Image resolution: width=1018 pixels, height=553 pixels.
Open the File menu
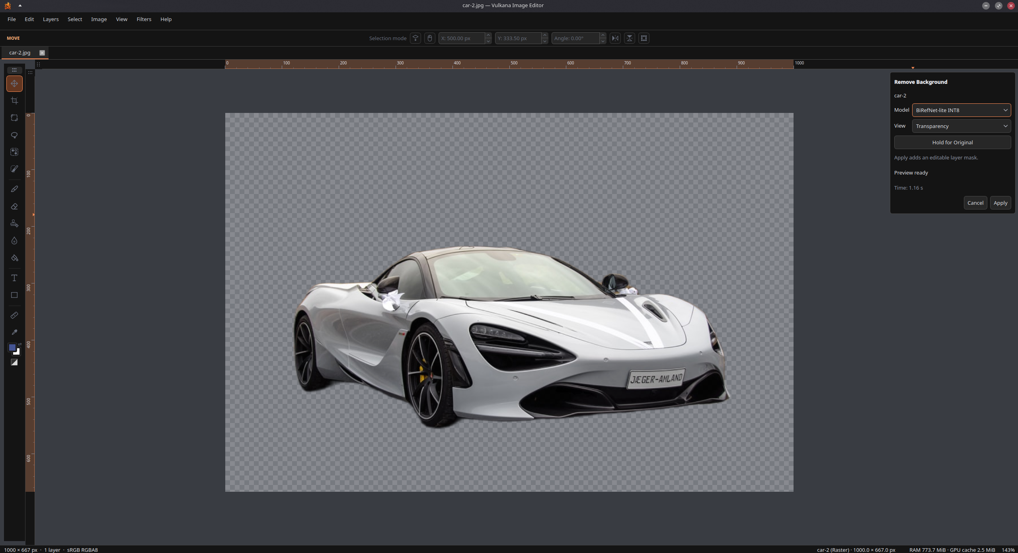point(12,19)
